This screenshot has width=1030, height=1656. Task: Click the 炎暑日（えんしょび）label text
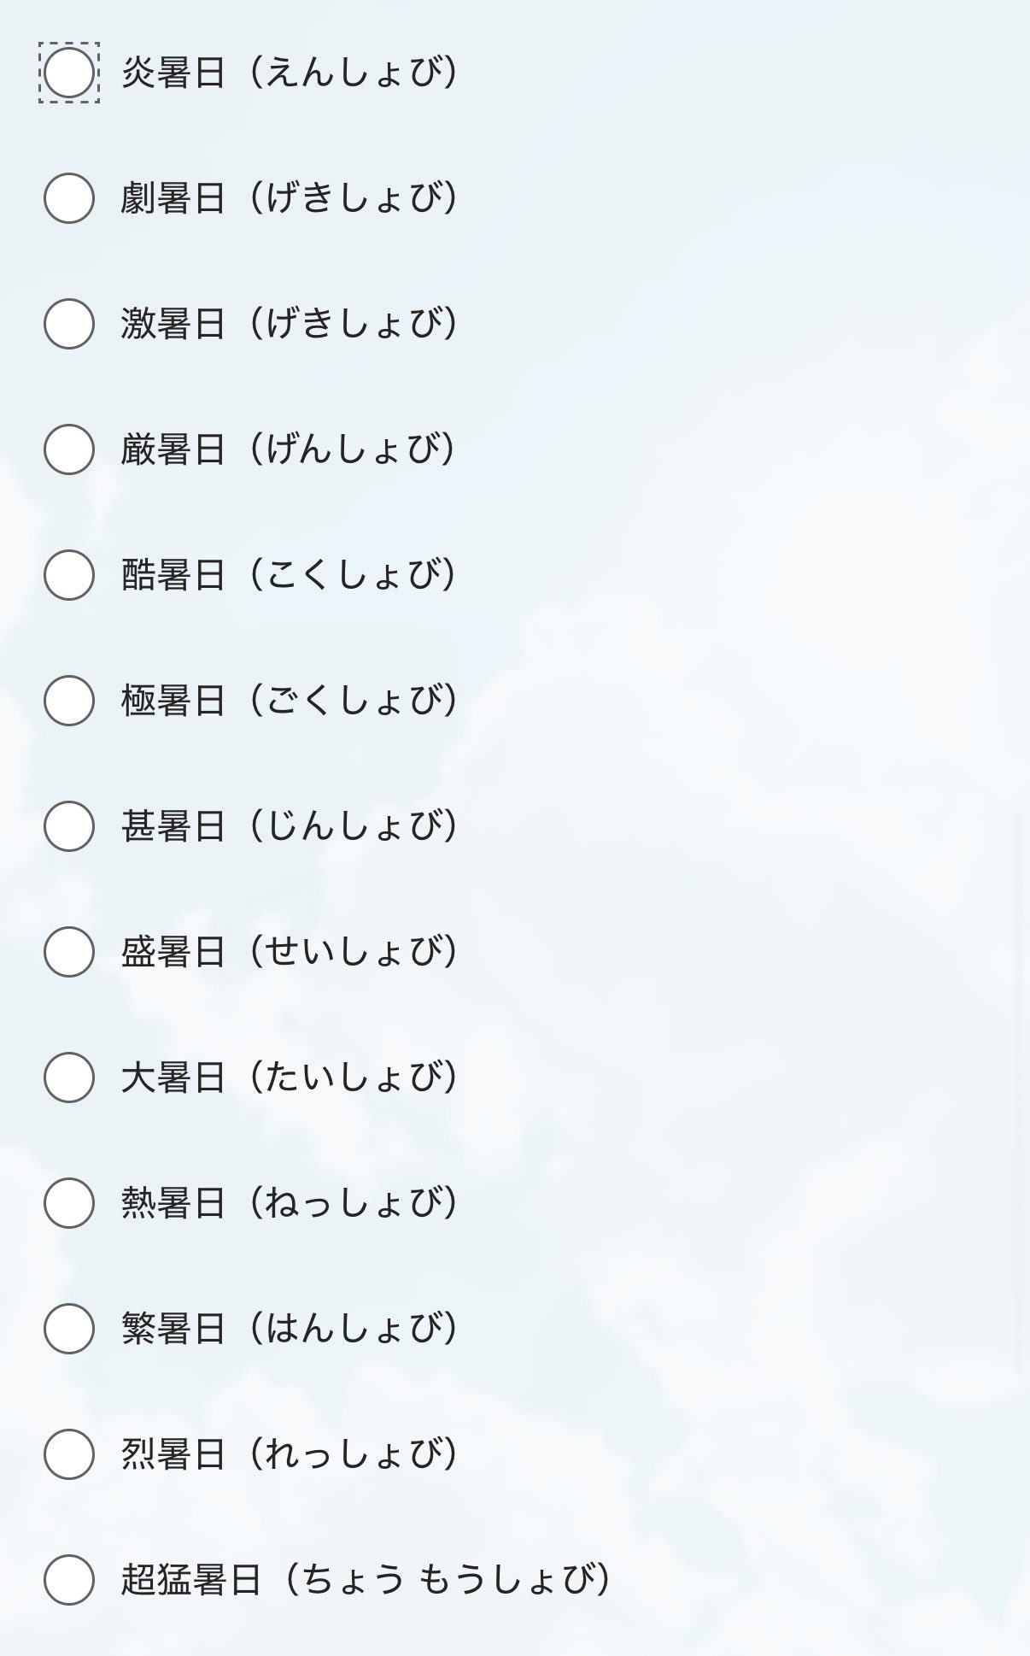point(290,73)
